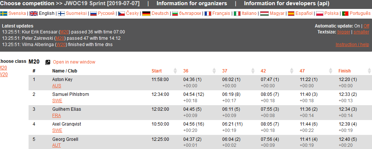This screenshot has height=149, width=372.
Task: Sort by control 47 column arrows
Action: (x=331, y=71)
